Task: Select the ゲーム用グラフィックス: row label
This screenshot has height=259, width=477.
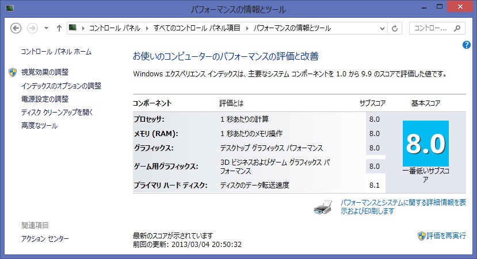Action: point(166,166)
